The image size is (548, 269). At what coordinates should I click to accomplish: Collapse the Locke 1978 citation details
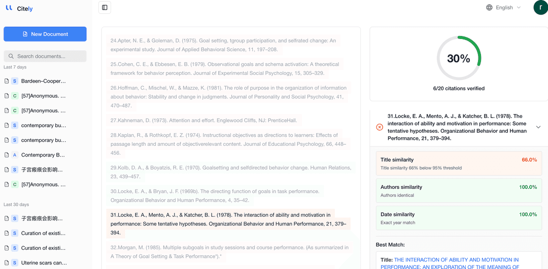[x=538, y=127]
